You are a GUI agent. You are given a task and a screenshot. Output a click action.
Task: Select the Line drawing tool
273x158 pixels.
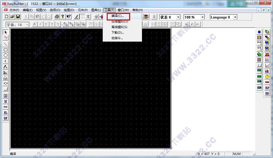pyautogui.click(x=5, y=44)
